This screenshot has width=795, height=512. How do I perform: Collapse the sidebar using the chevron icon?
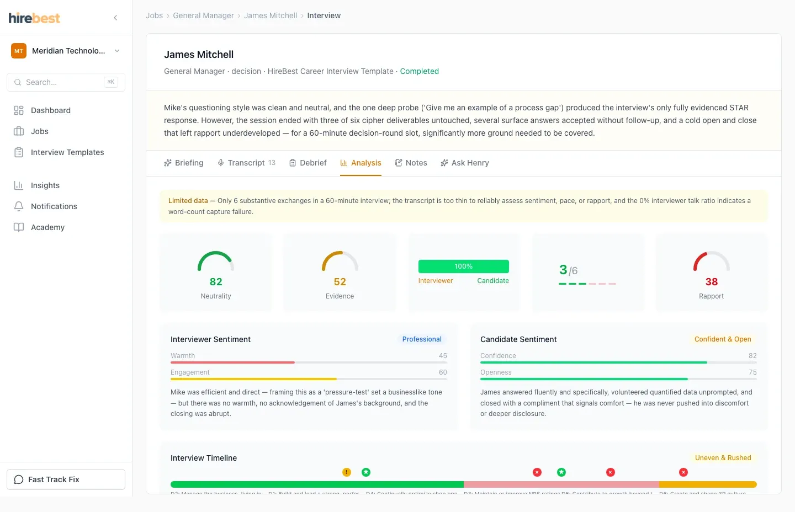click(115, 18)
